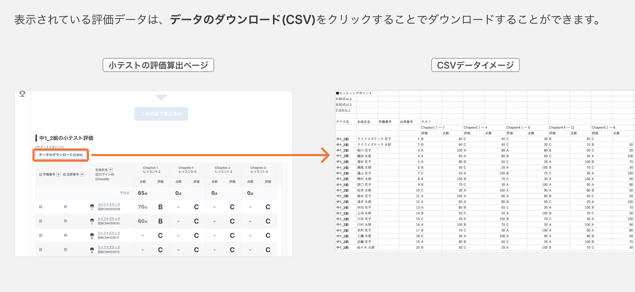The width and height of the screenshot is (635, 292).
Task: Click the 中1_2組の小テスト評価 heading
Action: tap(66, 138)
